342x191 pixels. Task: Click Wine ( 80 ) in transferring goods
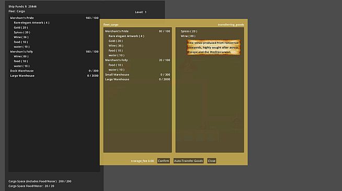click(x=188, y=36)
